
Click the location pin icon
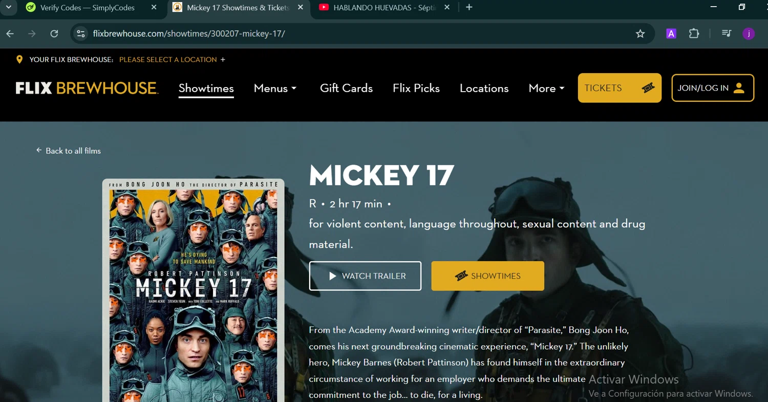[x=19, y=59]
